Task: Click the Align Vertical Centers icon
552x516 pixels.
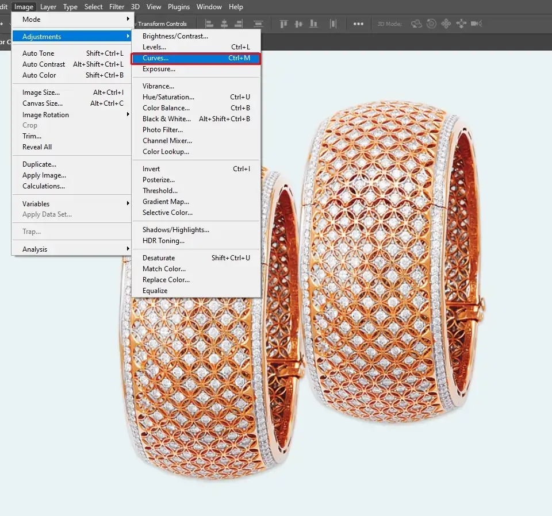Action: (298, 24)
